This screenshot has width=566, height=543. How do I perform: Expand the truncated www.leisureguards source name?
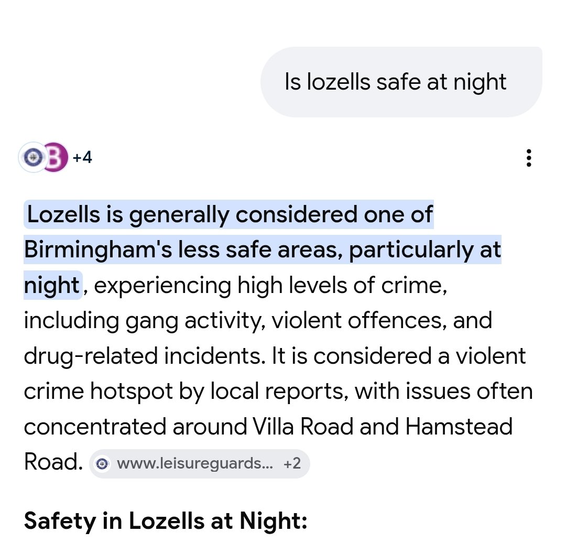194,463
